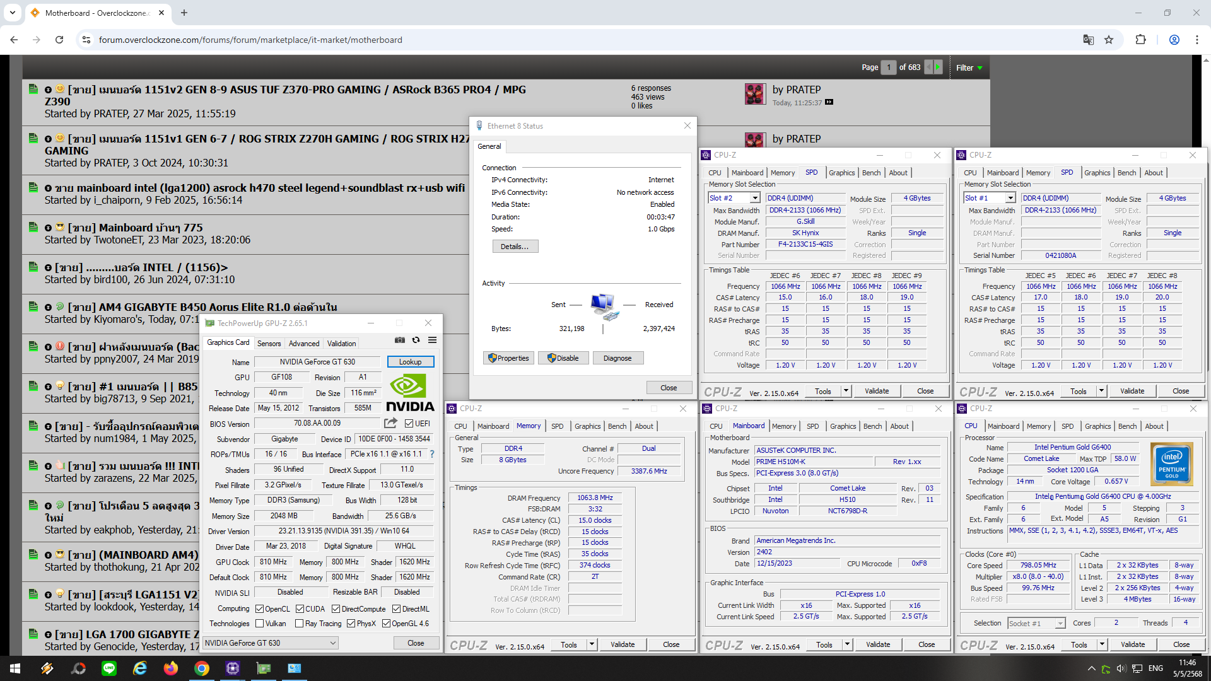Open GPU-Z hamburger menu

432,340
